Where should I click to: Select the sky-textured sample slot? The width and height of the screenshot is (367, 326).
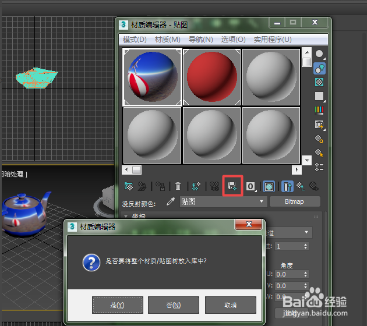click(x=153, y=77)
